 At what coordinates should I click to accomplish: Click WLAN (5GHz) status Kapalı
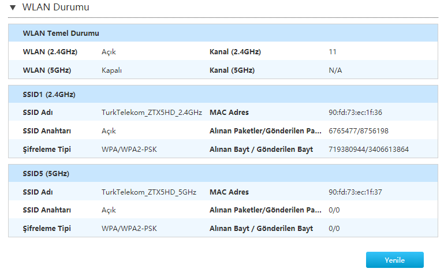click(x=111, y=70)
